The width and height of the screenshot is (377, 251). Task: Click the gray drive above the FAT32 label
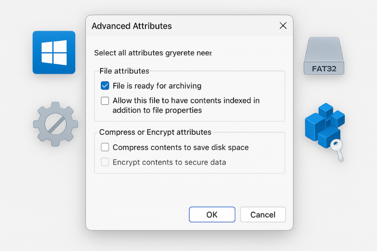click(x=323, y=50)
